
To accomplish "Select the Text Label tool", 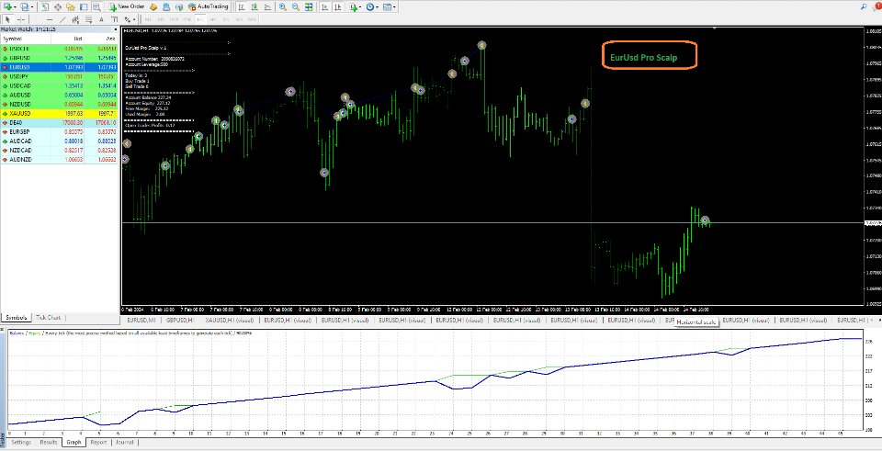I will [114, 19].
